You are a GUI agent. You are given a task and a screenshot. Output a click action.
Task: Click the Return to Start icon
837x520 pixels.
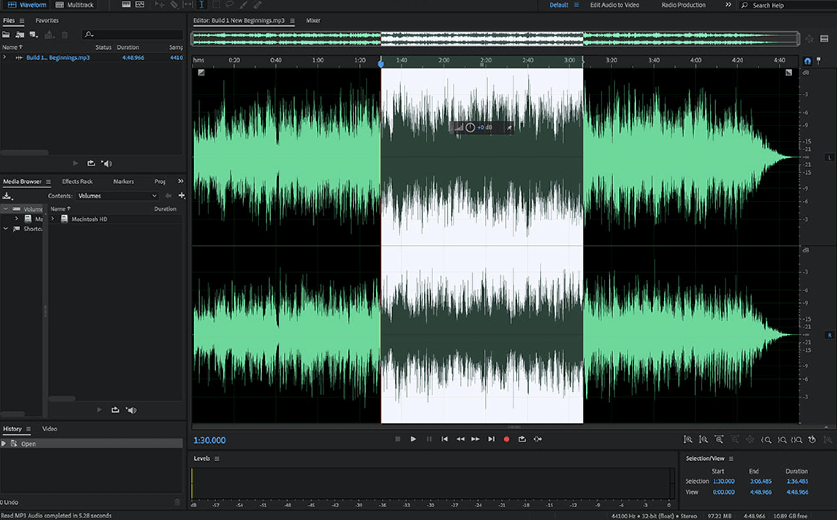(x=444, y=439)
